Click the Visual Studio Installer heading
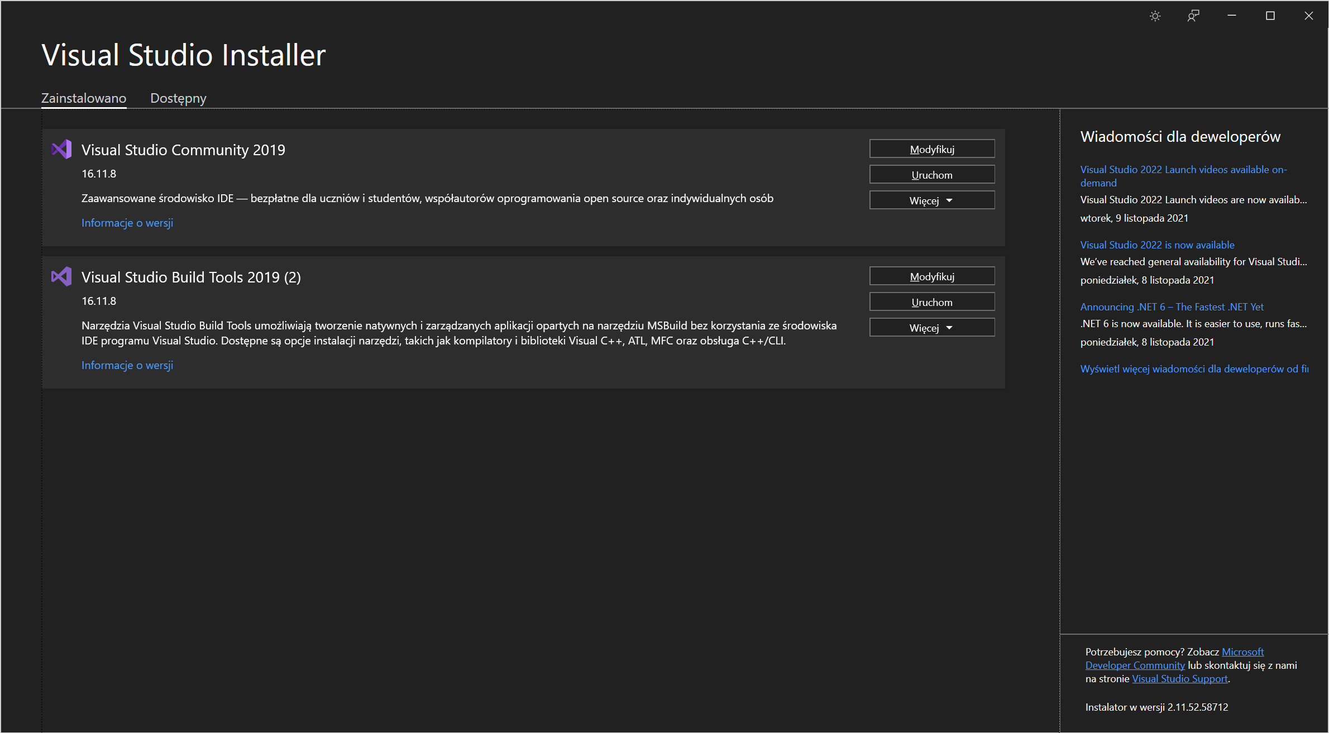1329x733 pixels. pos(184,55)
